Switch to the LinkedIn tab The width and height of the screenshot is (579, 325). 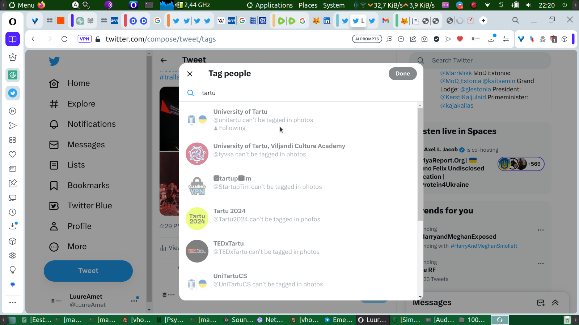tap(327, 21)
